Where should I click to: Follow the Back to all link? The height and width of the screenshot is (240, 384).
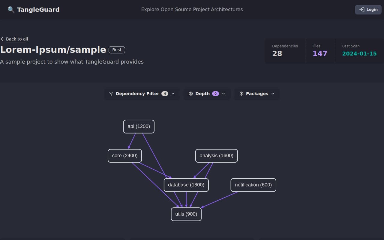[17, 39]
